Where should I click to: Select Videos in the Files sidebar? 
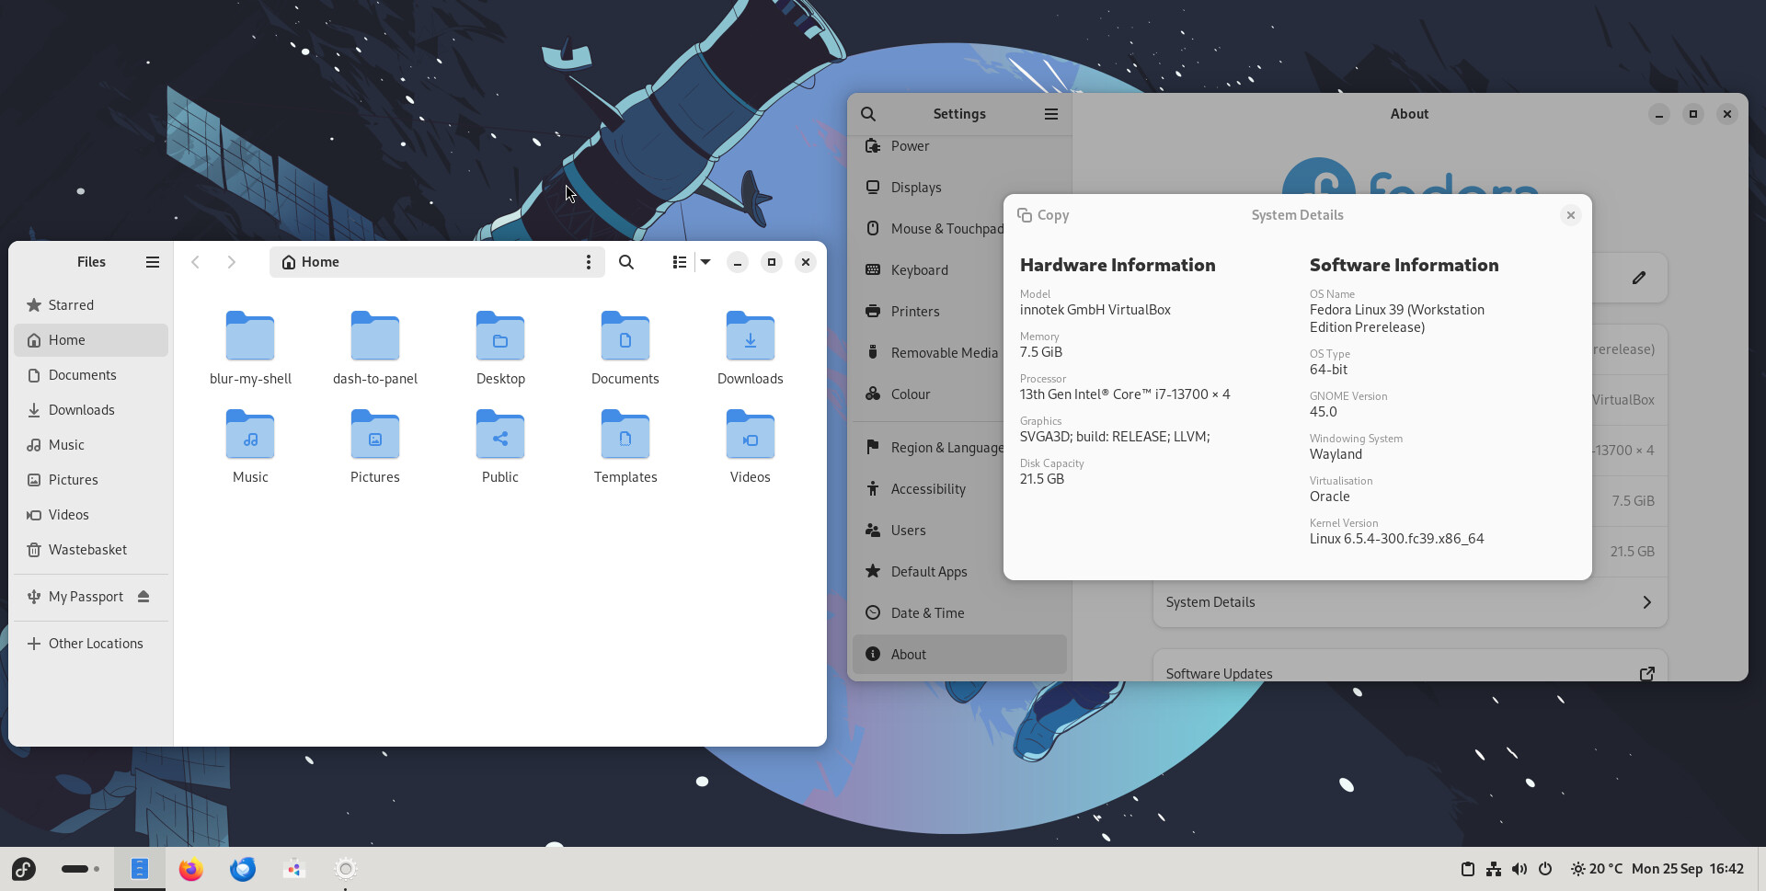91,515
